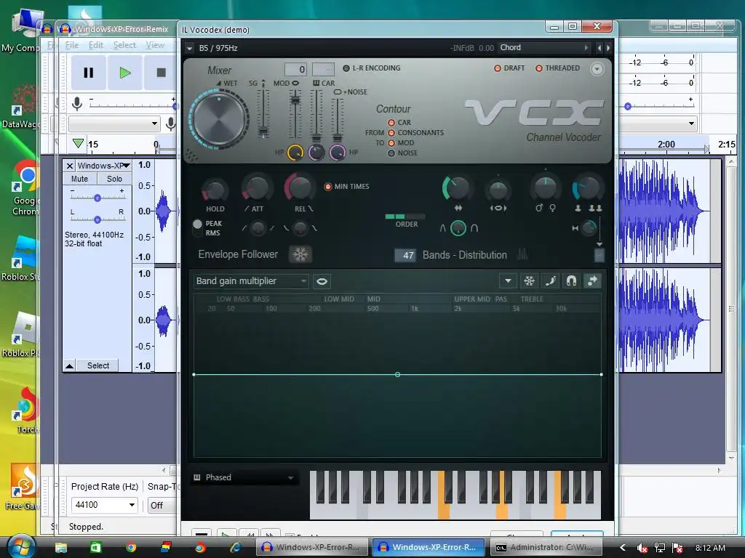745x558 pixels.
Task: Open the View menu in Audacity
Action: coord(155,45)
